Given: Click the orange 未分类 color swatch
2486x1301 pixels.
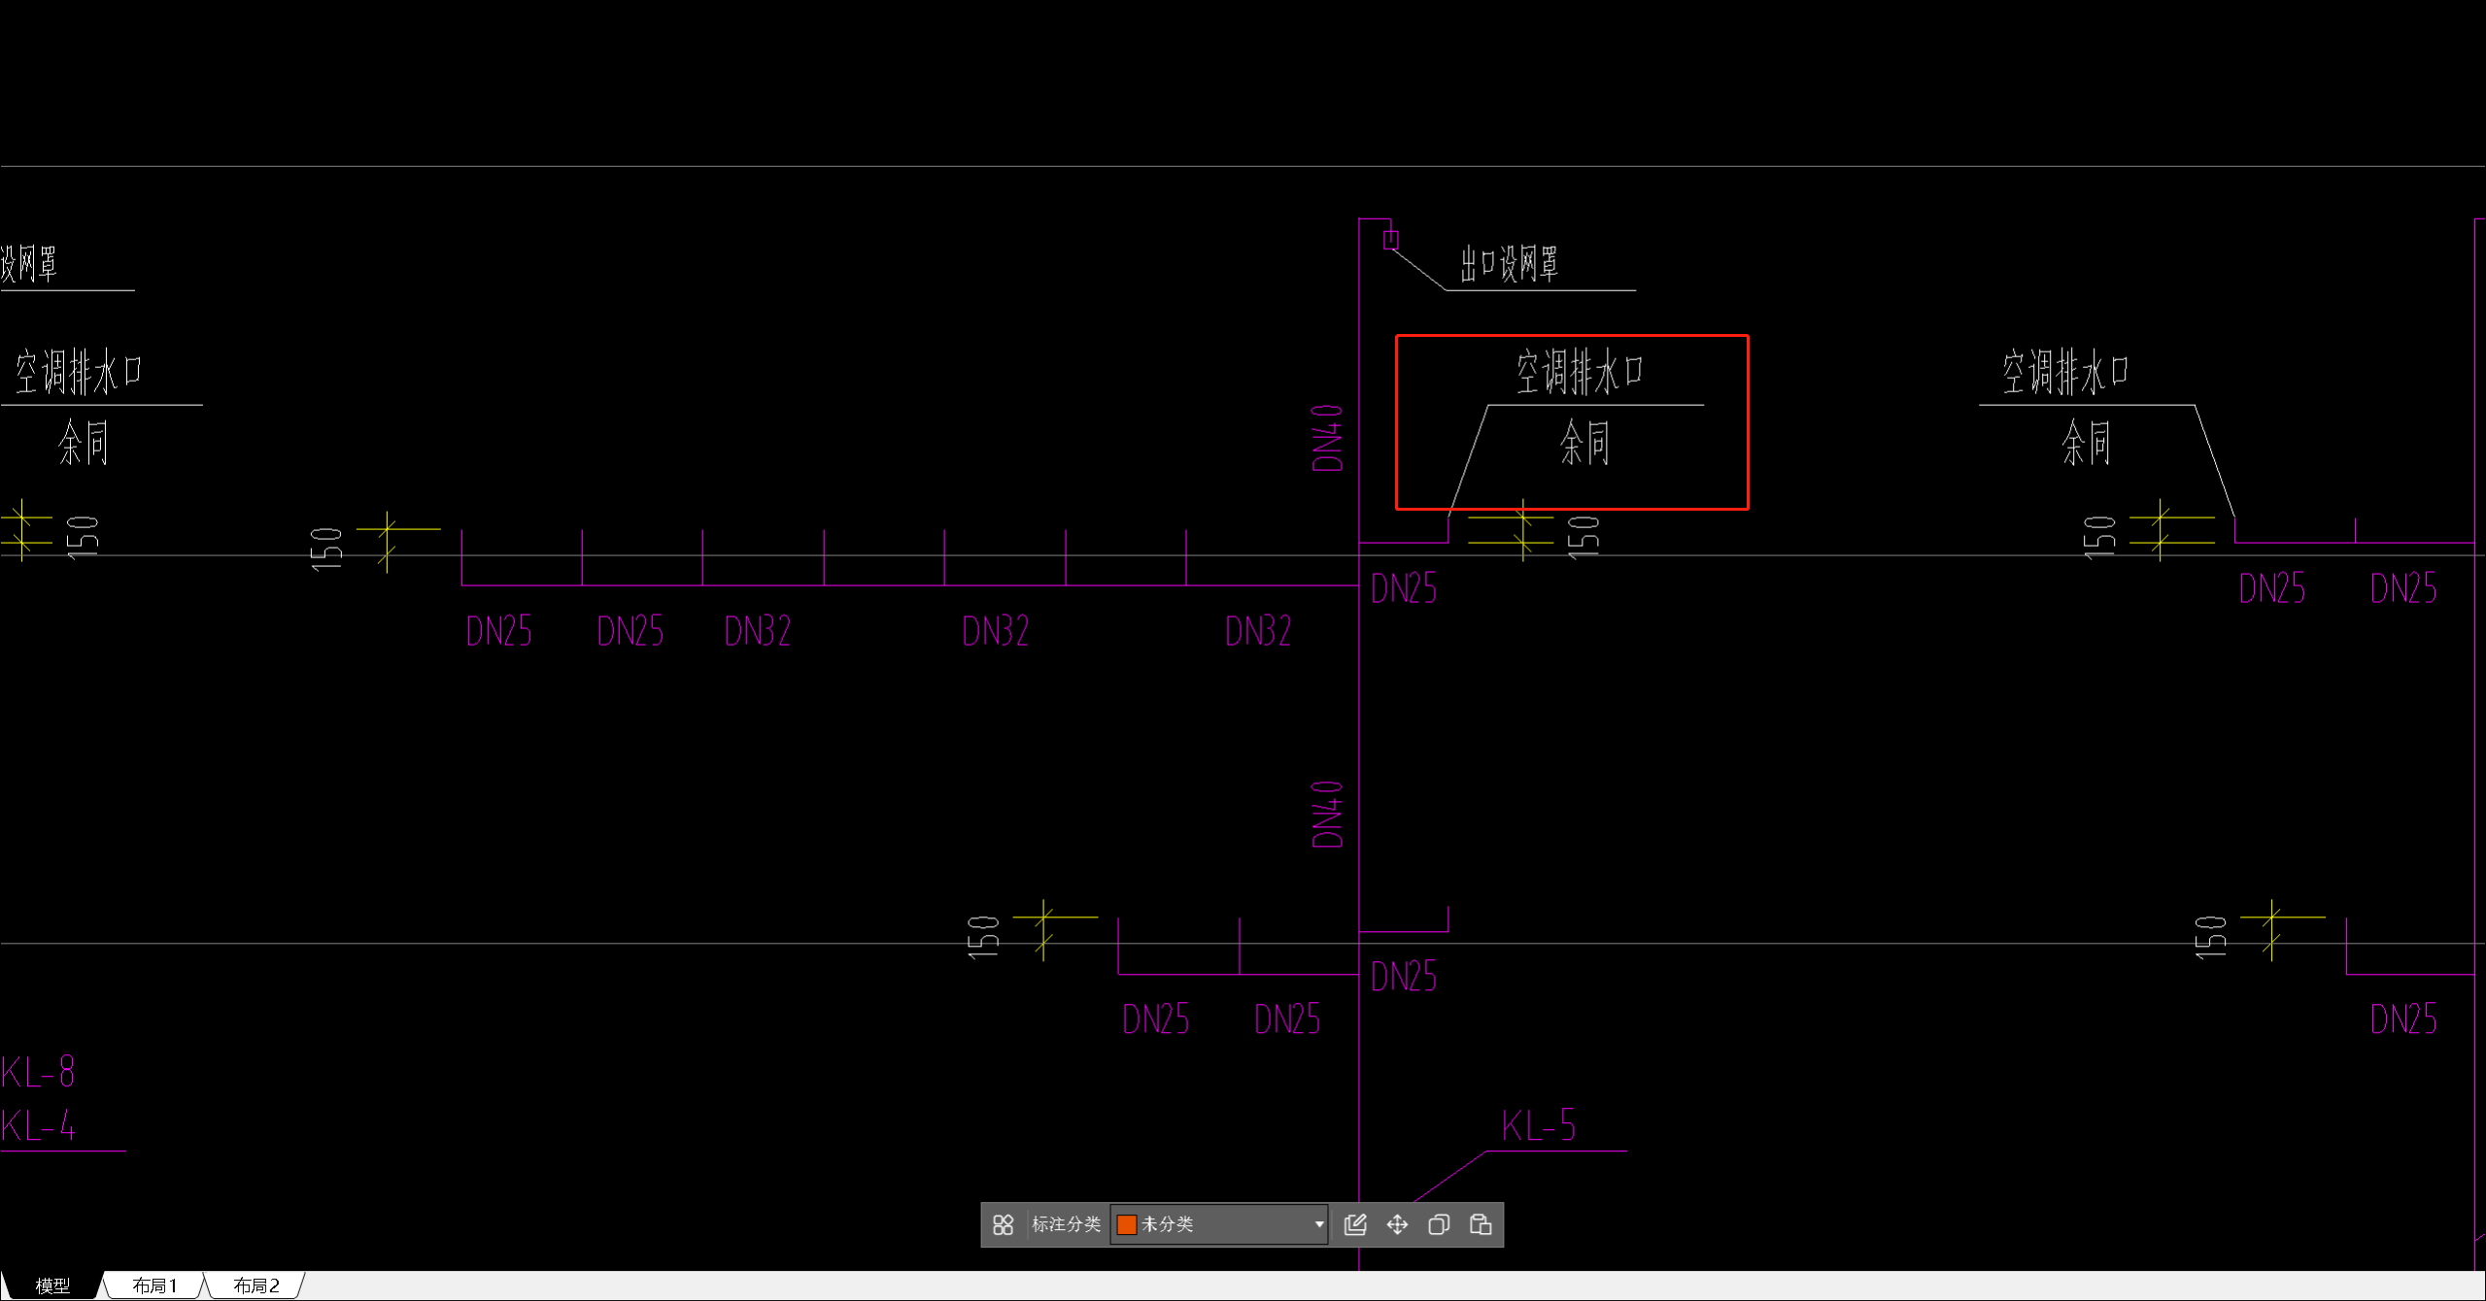Looking at the screenshot, I should 1127,1224.
